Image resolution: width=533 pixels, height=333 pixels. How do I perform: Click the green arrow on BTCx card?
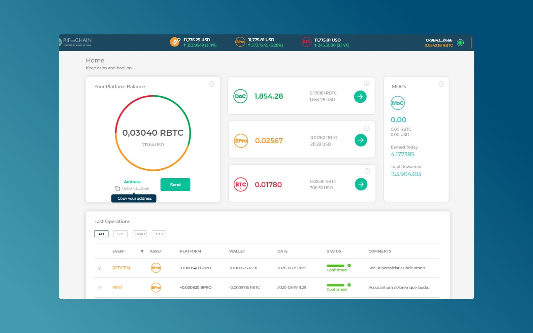click(x=361, y=184)
